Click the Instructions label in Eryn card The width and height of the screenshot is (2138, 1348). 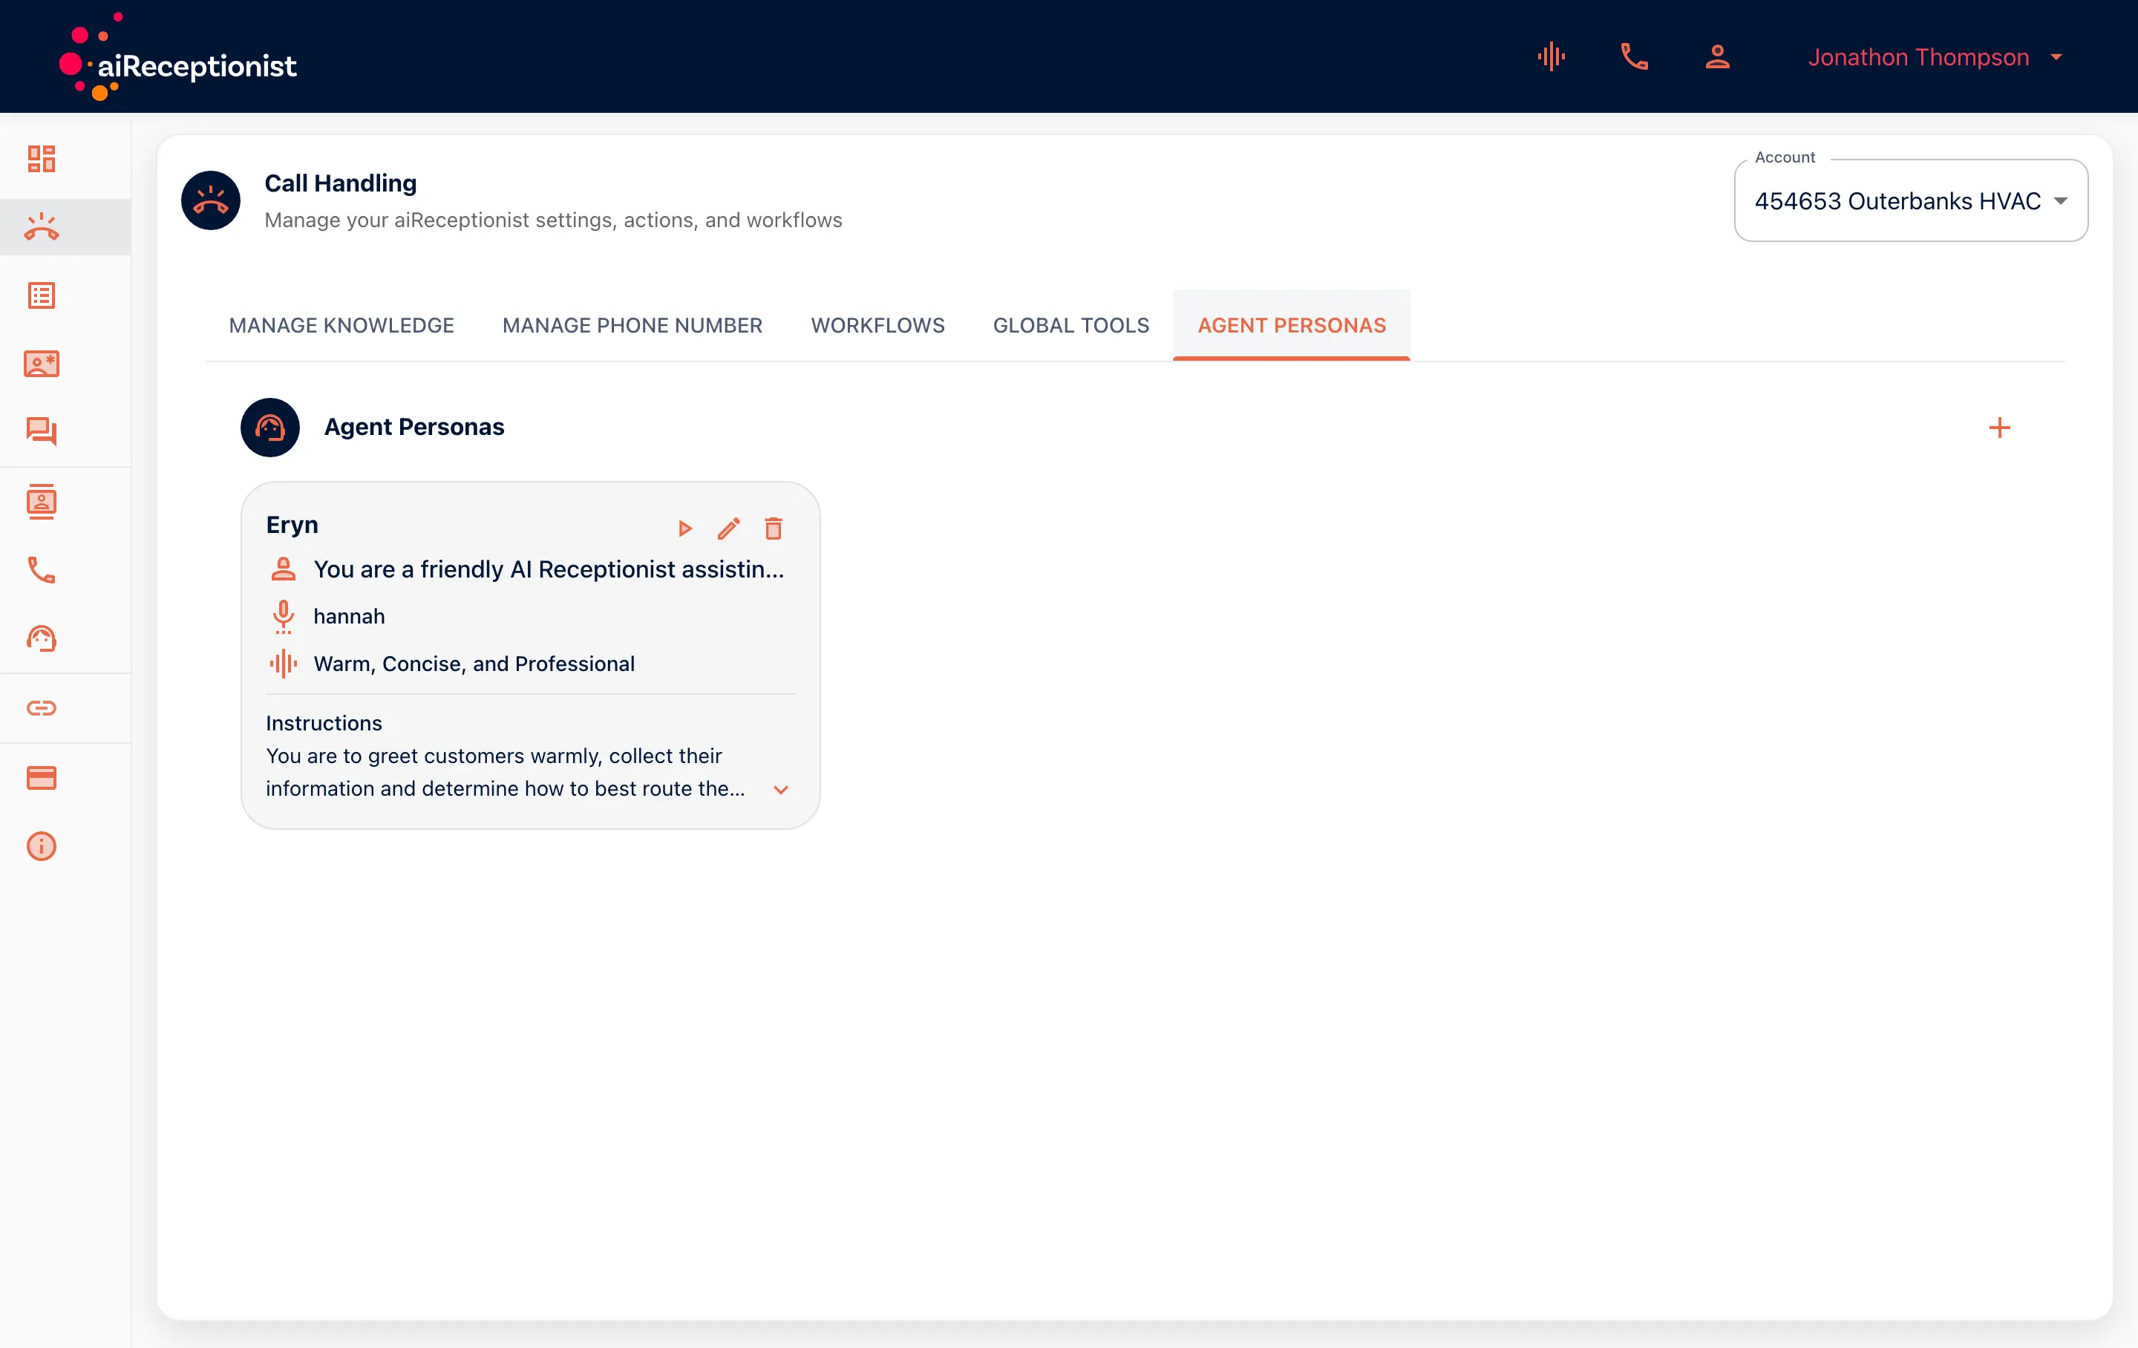(x=324, y=723)
